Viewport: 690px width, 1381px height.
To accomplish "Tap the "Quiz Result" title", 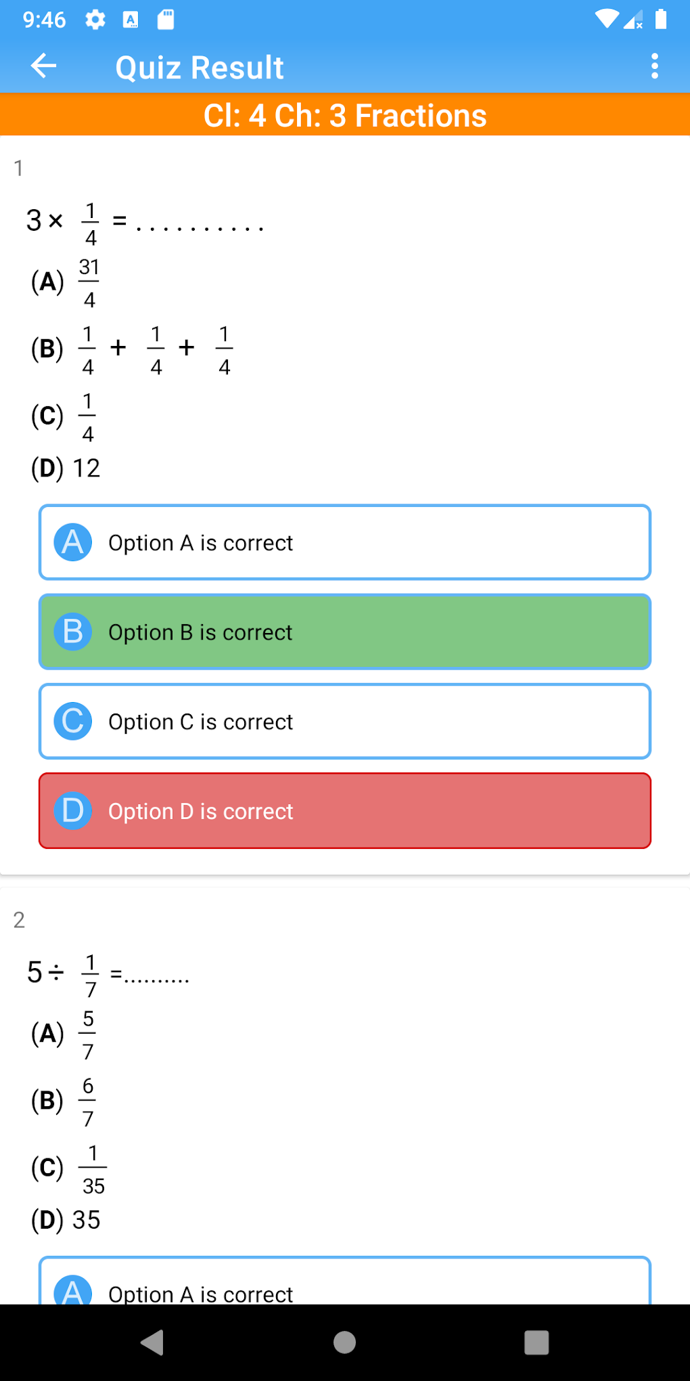I will click(x=200, y=68).
